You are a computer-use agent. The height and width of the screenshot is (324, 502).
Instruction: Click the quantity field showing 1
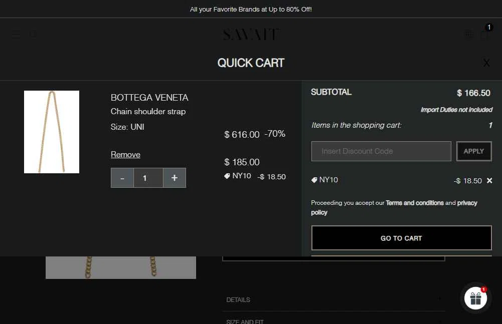pos(148,178)
